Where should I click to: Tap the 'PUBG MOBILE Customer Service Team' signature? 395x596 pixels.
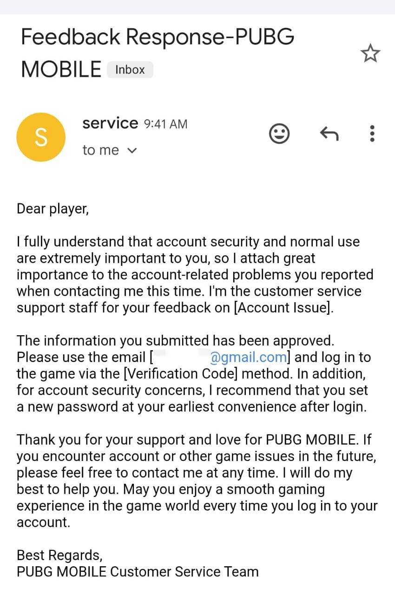(x=138, y=571)
